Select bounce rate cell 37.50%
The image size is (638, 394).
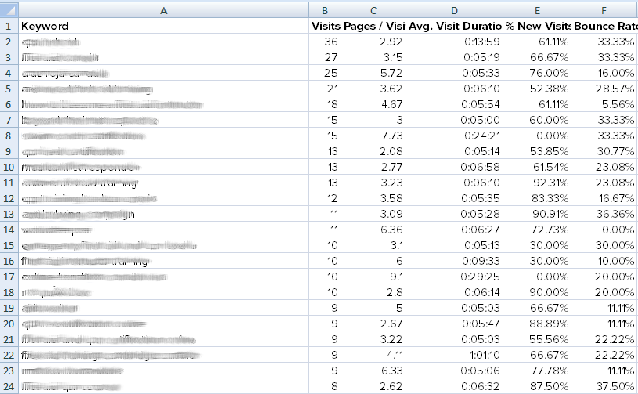pos(604,386)
